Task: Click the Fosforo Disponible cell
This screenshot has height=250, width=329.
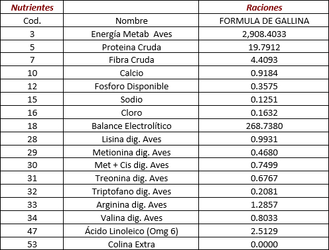Action: click(x=131, y=86)
